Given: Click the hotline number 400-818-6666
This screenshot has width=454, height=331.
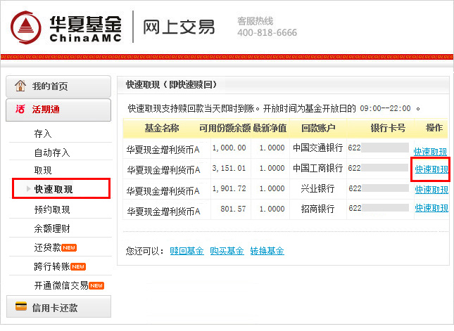Looking at the screenshot, I should click(x=267, y=32).
